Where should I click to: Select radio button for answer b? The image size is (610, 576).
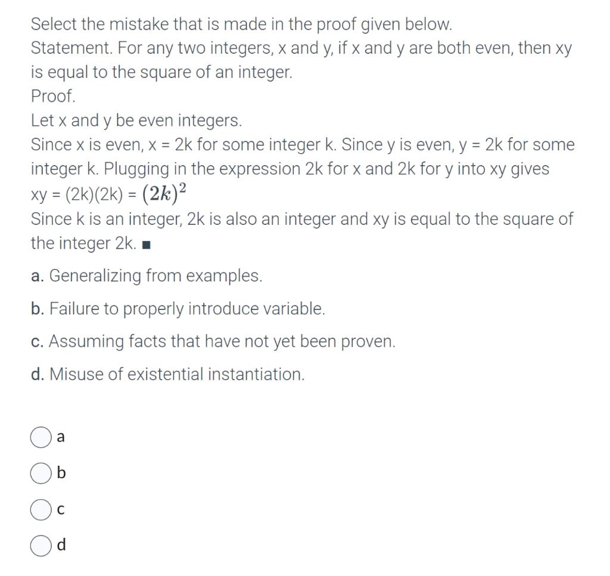coord(41,473)
